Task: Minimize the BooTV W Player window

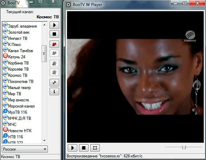Action: tap(175, 3)
